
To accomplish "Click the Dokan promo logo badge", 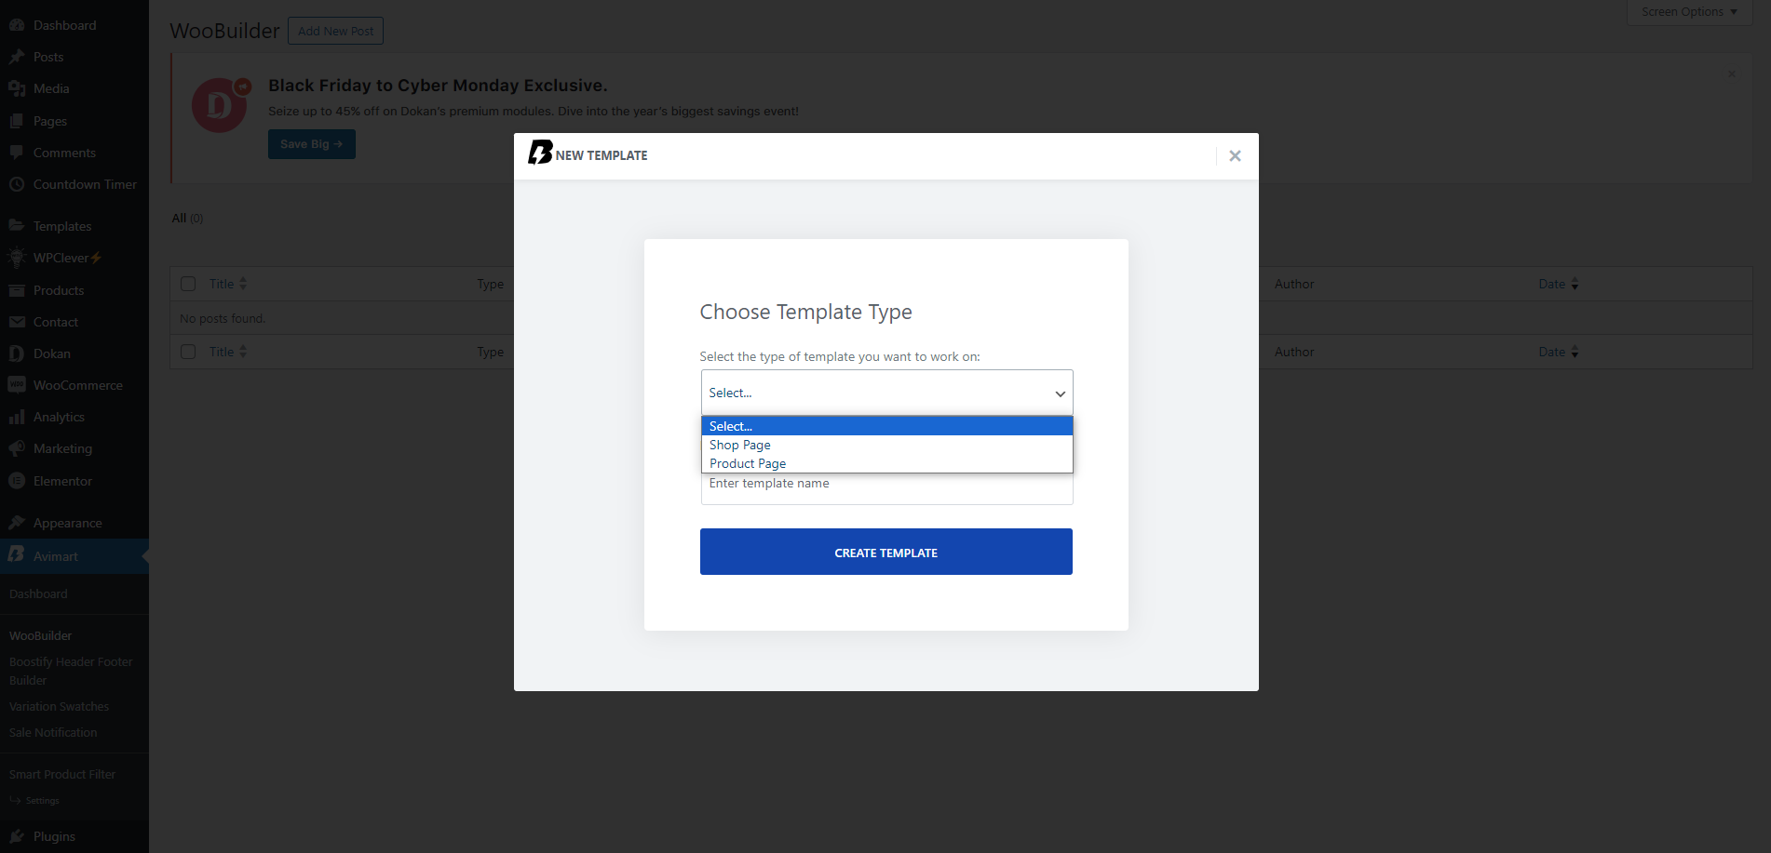I will point(221,104).
